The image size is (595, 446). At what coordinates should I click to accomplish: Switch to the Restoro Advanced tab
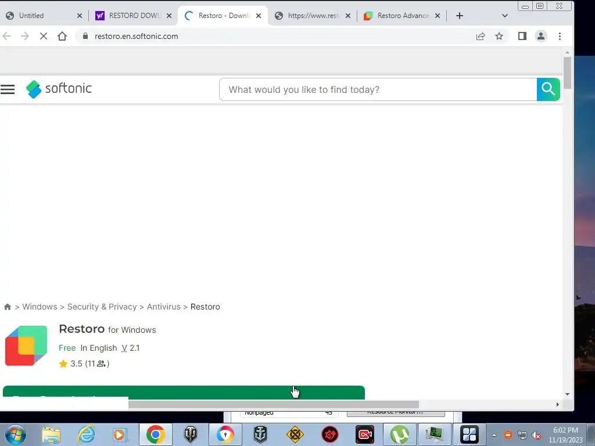pyautogui.click(x=402, y=16)
